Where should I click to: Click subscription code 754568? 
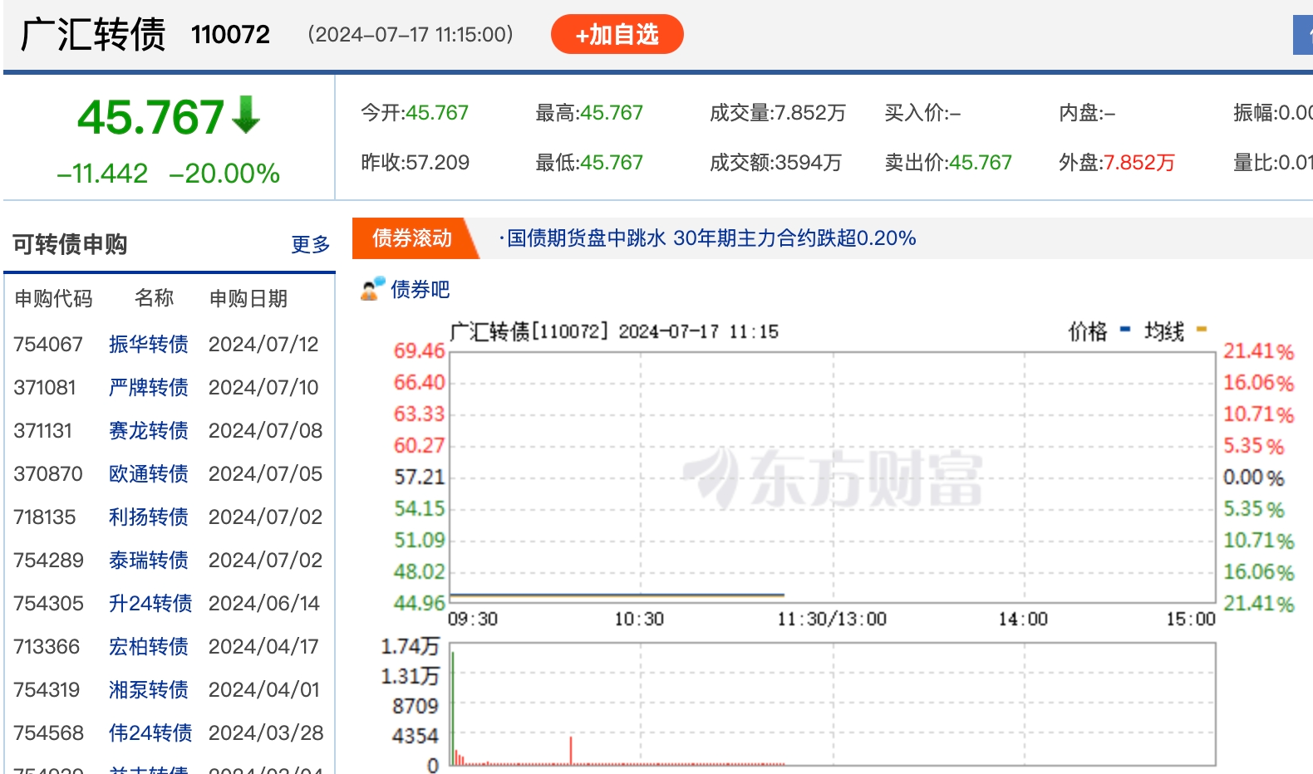click(x=48, y=732)
